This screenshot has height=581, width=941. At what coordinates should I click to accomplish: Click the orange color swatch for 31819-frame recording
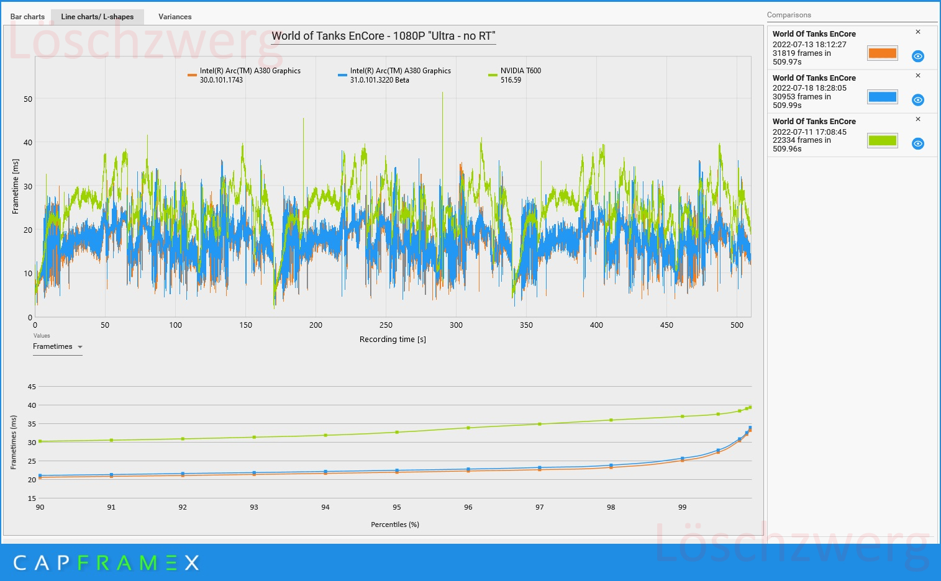pos(883,53)
